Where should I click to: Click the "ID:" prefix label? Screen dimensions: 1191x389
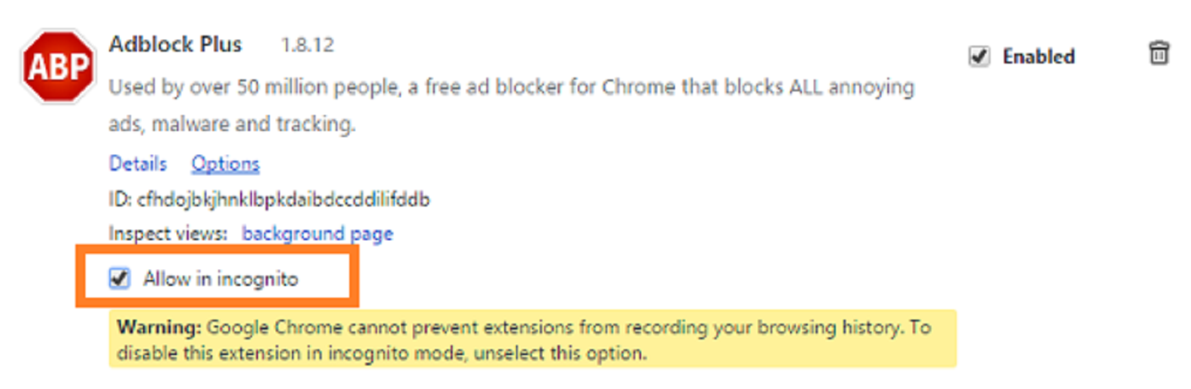coord(120,200)
